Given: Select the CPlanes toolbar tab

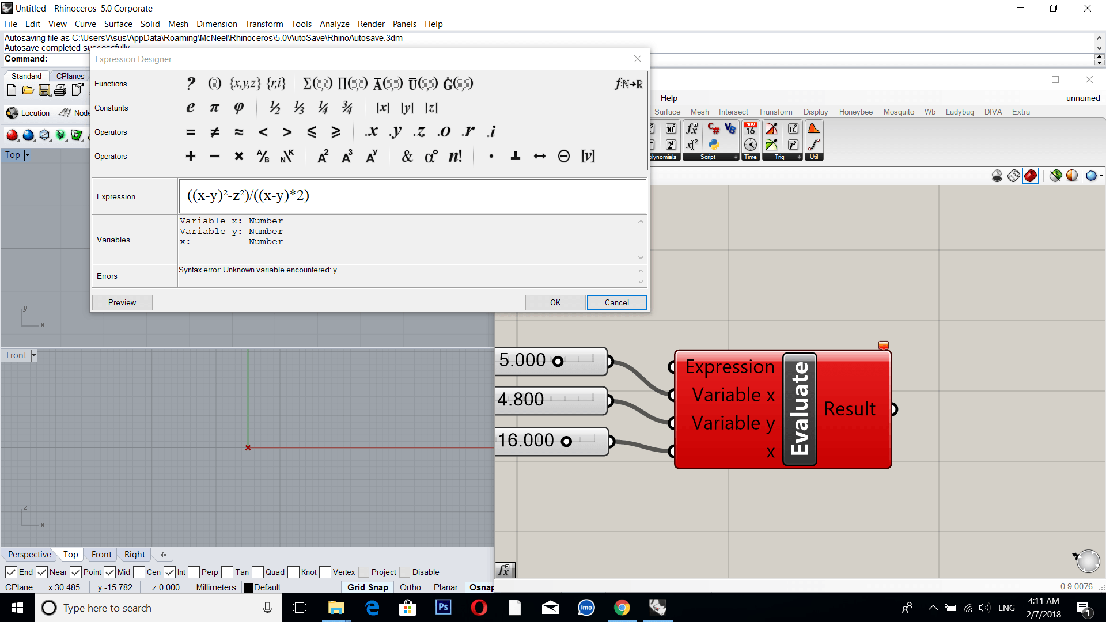Looking at the screenshot, I should 70,76.
